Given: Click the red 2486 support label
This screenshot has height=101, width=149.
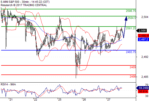Looking at the screenshot, I should coord(133,77).
